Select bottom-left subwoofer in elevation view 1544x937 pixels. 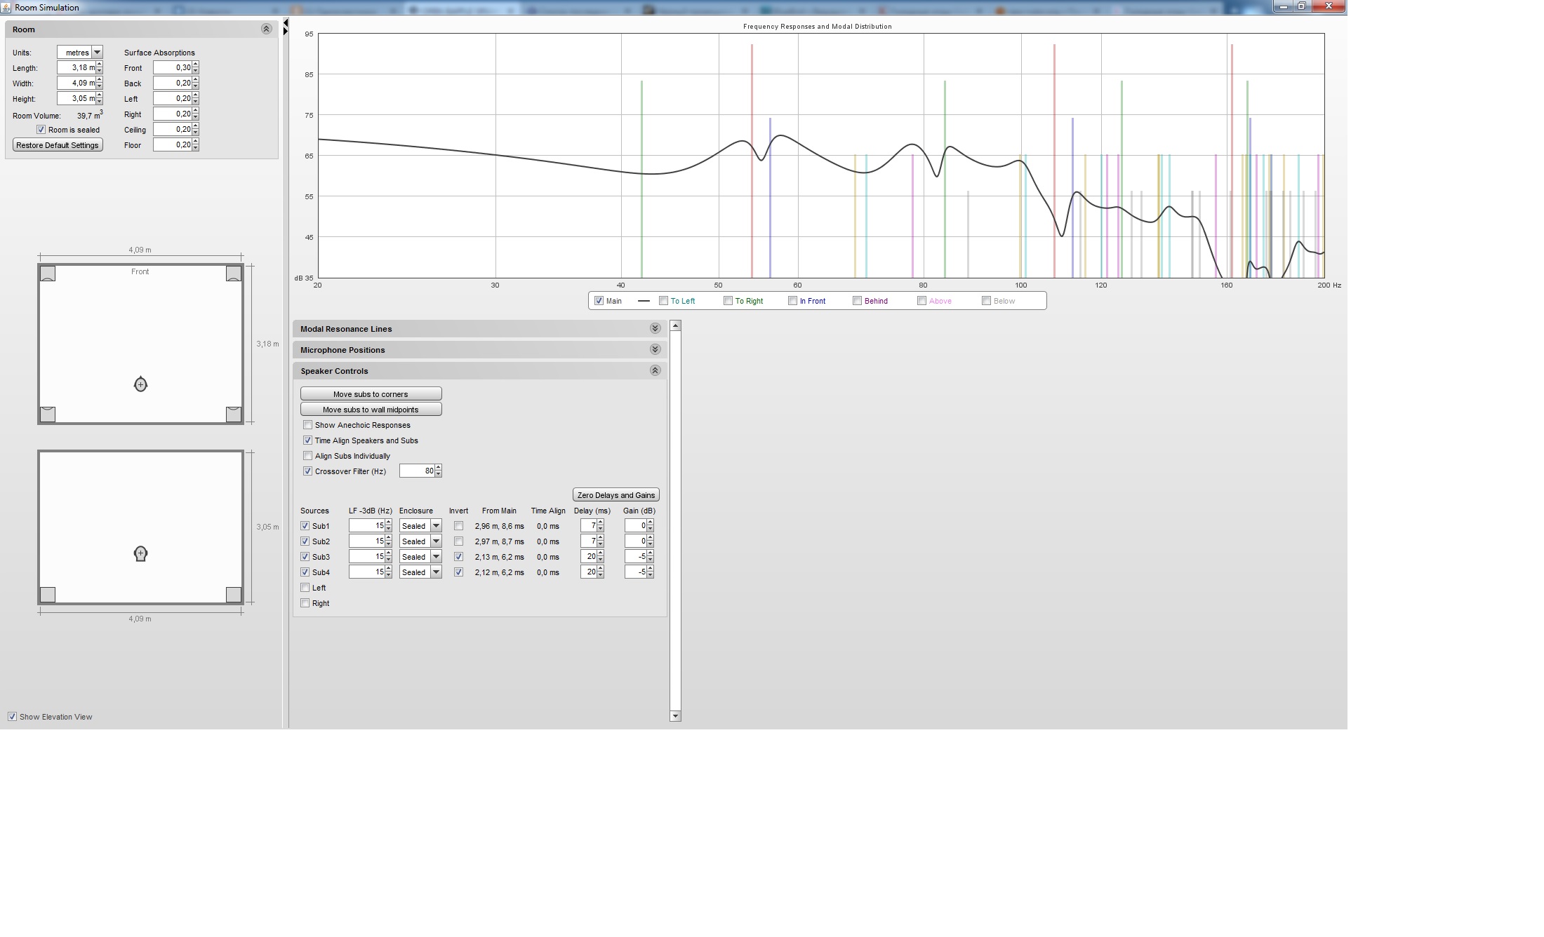click(48, 595)
